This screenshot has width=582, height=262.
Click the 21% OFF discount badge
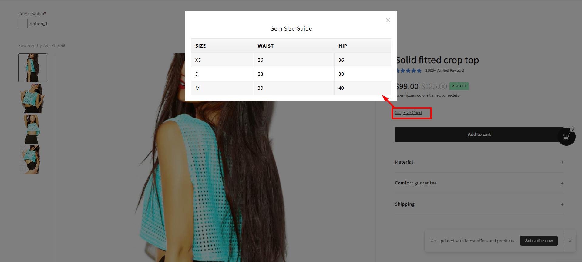click(x=459, y=86)
